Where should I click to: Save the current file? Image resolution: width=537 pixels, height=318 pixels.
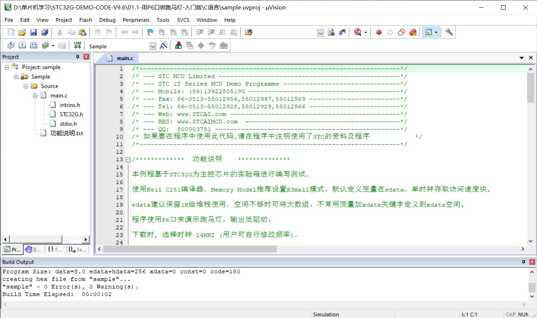click(33, 32)
